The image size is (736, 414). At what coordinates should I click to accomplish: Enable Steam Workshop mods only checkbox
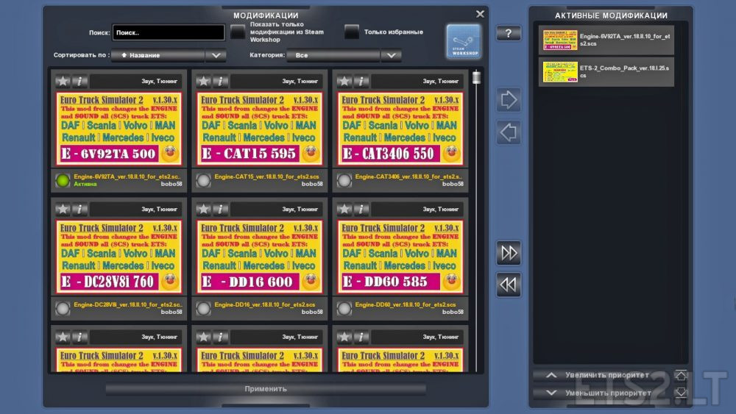click(238, 32)
